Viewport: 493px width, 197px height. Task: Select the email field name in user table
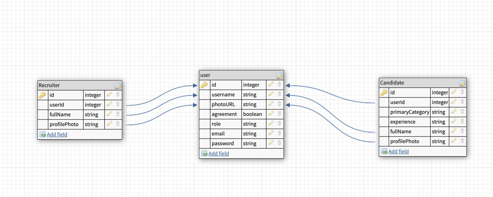[218, 134]
